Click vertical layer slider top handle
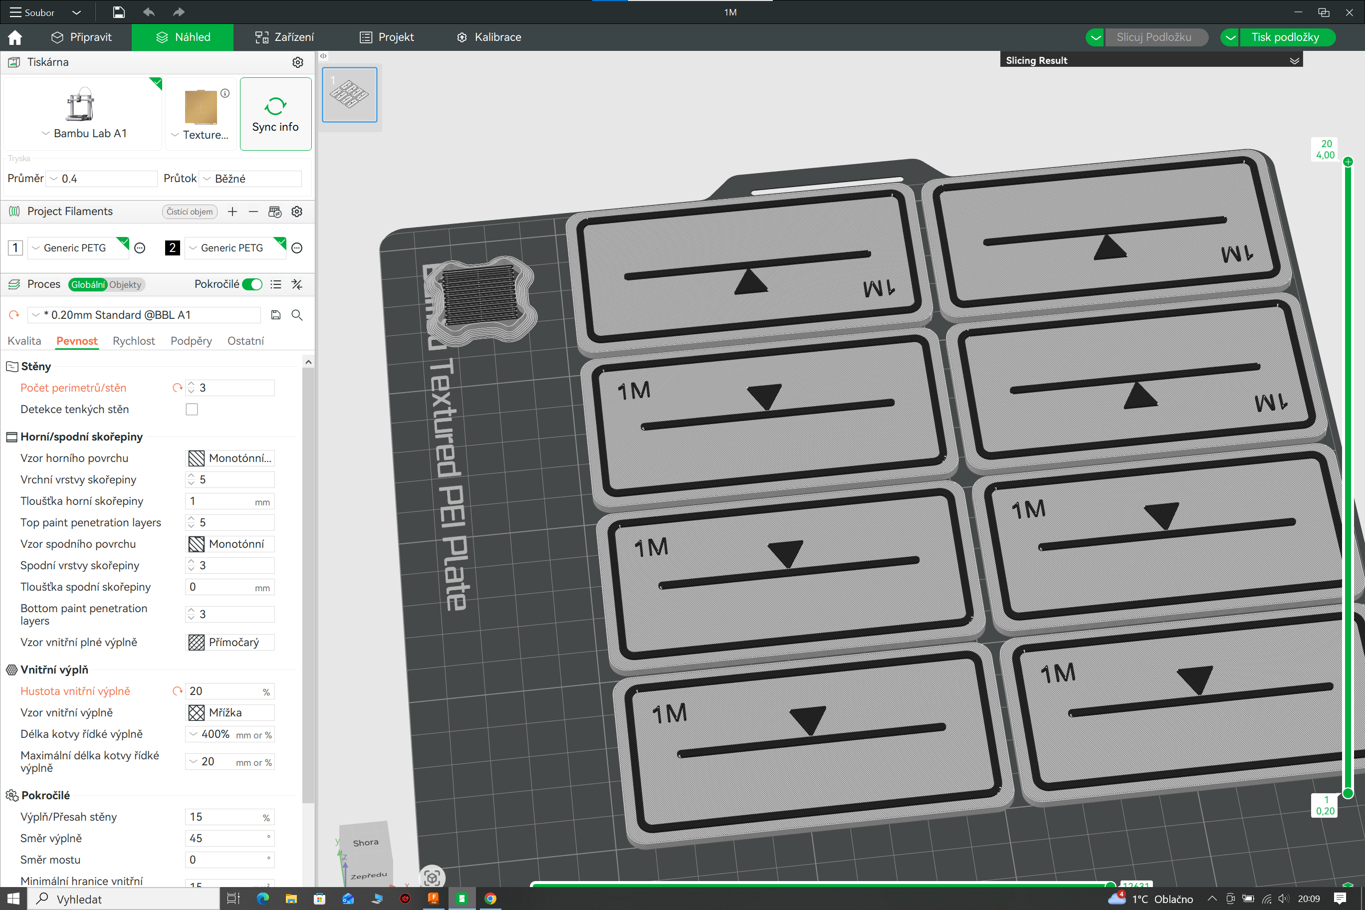The height and width of the screenshot is (910, 1365). tap(1348, 161)
